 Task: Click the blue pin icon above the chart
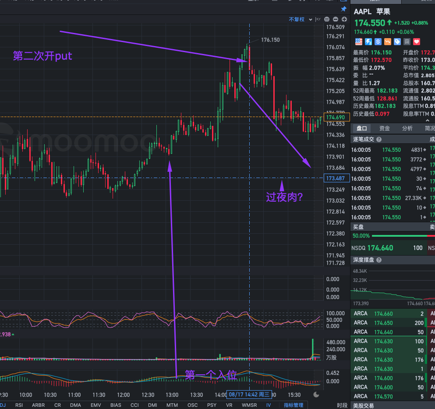(344, 9)
